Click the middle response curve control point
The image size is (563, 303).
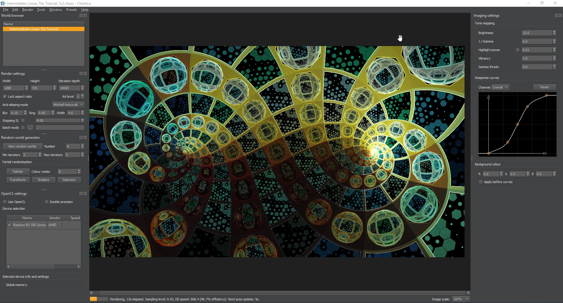(x=518, y=124)
